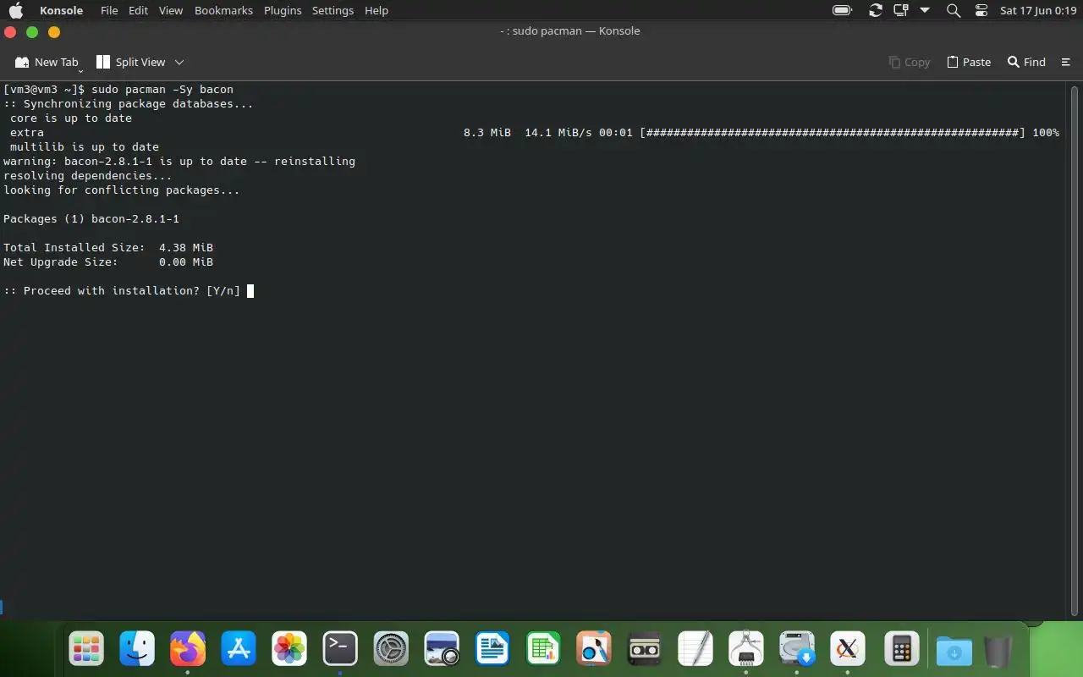Click 'Total Installed Size: 4.38 MiB' line

click(x=108, y=248)
